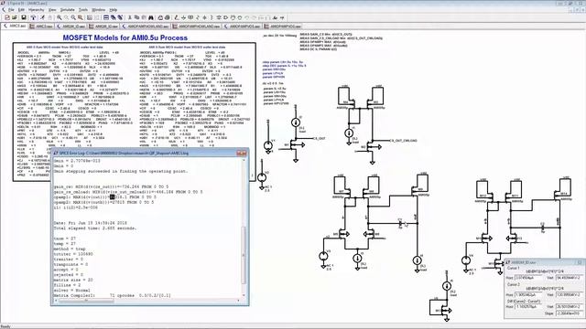Click the Error Log vertical scrollbar

[244, 254]
